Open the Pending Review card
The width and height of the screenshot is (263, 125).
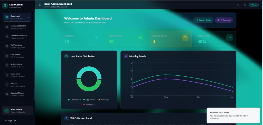coord(171,39)
